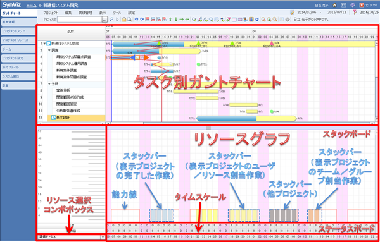Open チーム sidebar tab
The height and width of the screenshot is (242, 380).
click(18, 49)
